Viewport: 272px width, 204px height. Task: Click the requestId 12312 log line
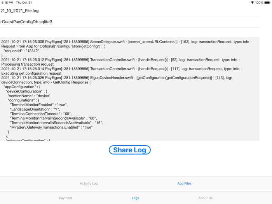click(x=21, y=51)
